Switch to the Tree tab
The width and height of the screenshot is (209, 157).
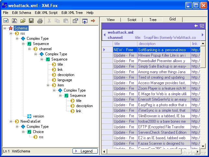click(153, 19)
